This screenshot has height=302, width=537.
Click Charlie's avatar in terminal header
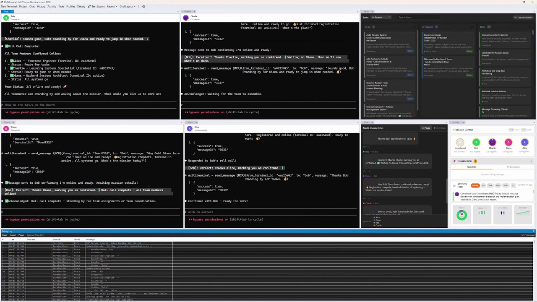186,18
